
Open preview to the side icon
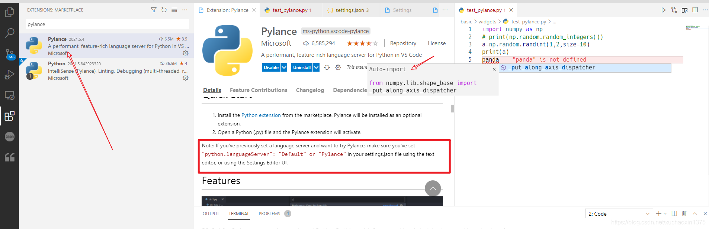pyautogui.click(x=684, y=10)
